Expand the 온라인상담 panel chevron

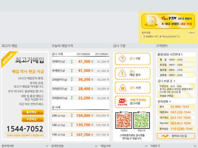(x=96, y=146)
